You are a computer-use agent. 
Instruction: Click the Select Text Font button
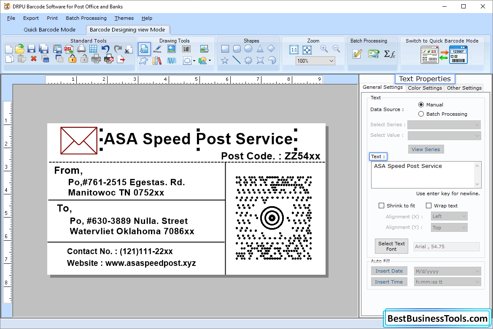[x=391, y=246]
